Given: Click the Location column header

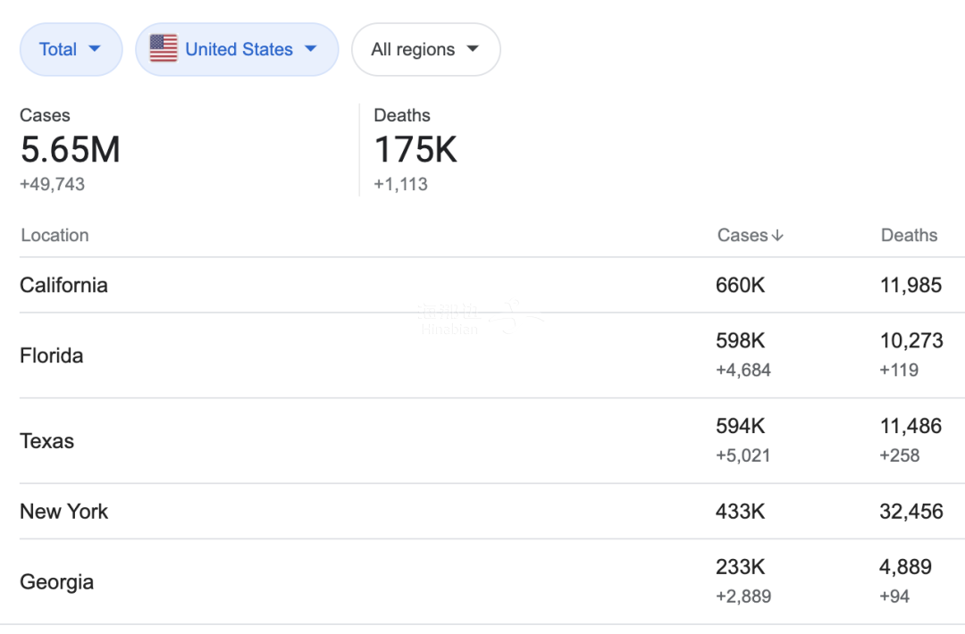Looking at the screenshot, I should click(x=55, y=236).
